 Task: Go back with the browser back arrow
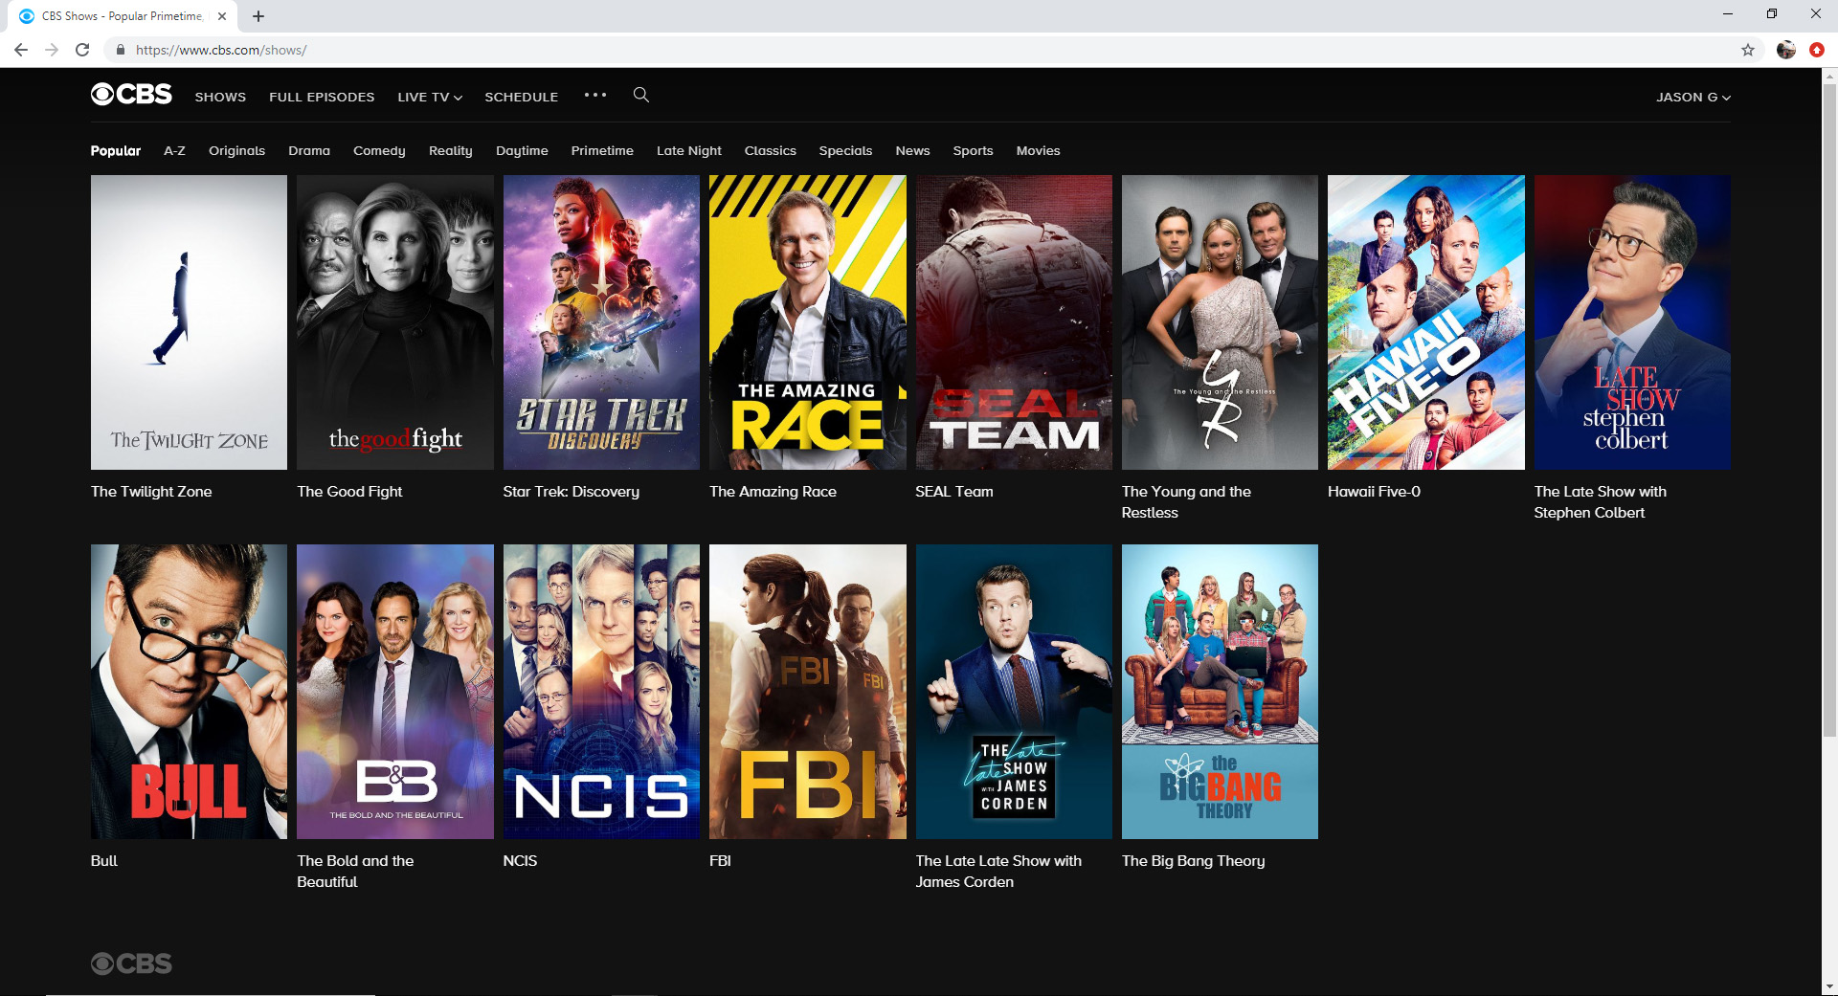tap(21, 50)
